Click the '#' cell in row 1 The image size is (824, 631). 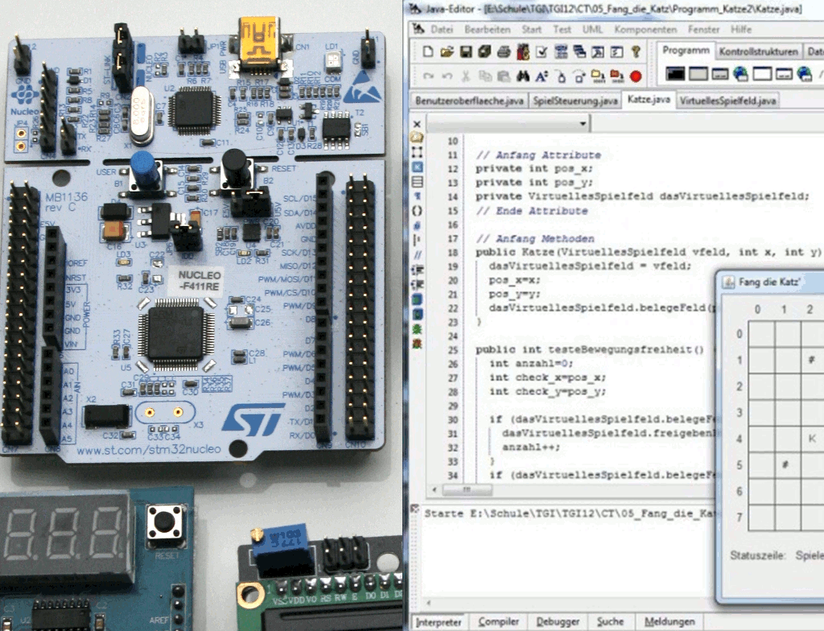[813, 361]
